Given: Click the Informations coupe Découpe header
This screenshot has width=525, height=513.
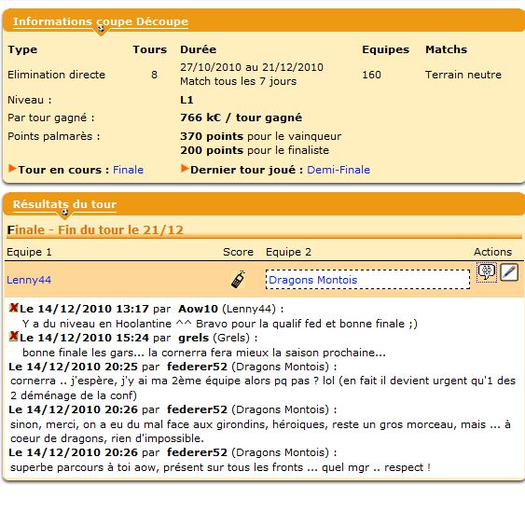Looking at the screenshot, I should point(101,21).
